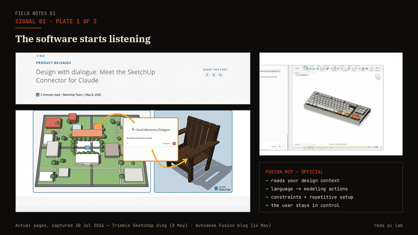The image size is (418, 235).
Task: Click the Select tool icon in Fusion toolbar
Action: coord(371,69)
